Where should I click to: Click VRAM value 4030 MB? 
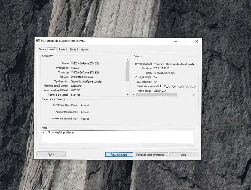click(75, 90)
